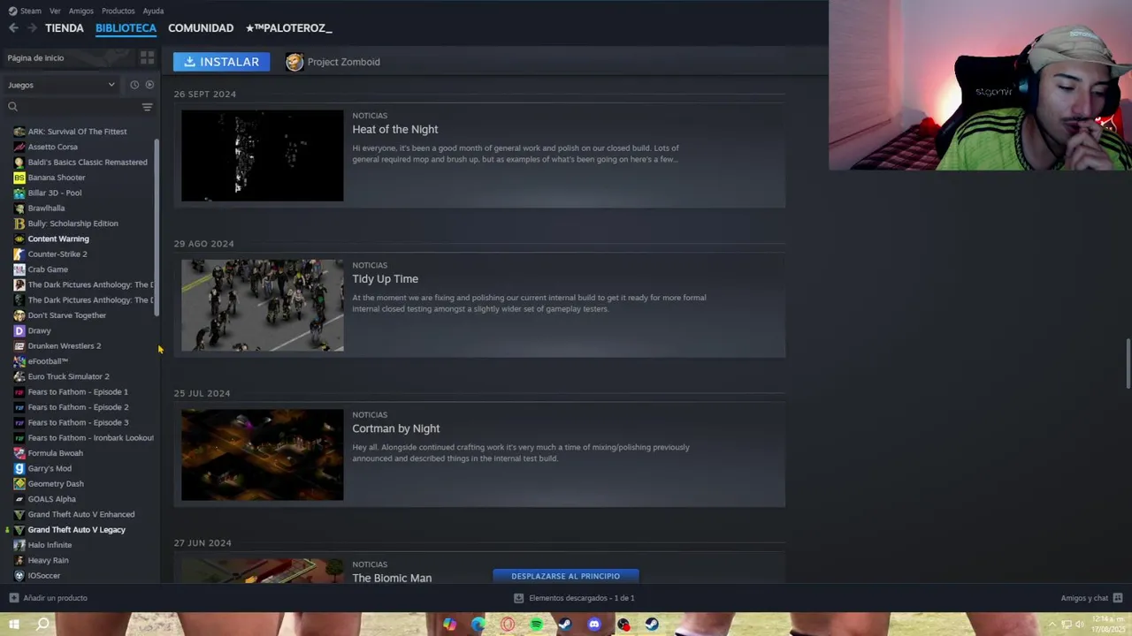Go back with the left arrow
The height and width of the screenshot is (636, 1132).
coord(13,28)
